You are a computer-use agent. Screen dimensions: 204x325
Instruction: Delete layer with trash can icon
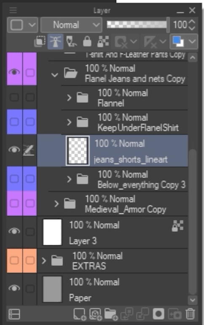point(190,314)
